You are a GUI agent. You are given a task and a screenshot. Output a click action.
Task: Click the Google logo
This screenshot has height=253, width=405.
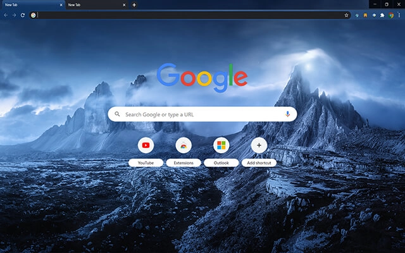202,77
